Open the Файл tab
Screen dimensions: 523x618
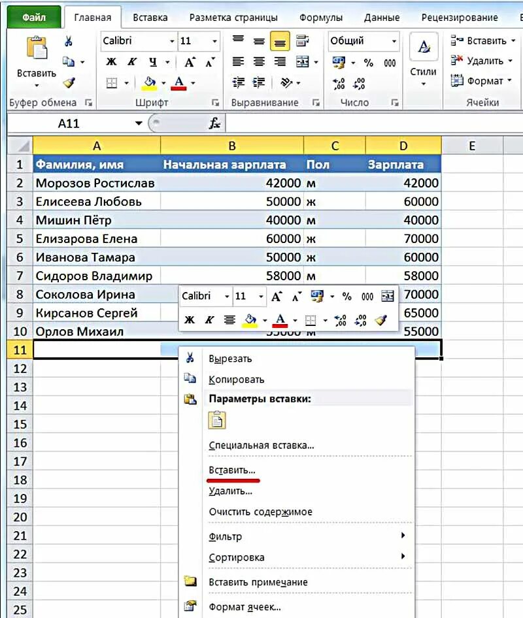(x=34, y=18)
